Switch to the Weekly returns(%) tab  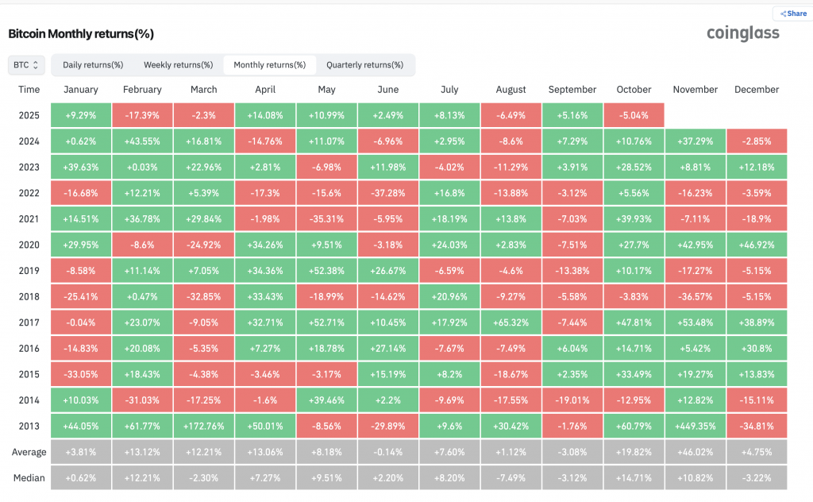178,65
